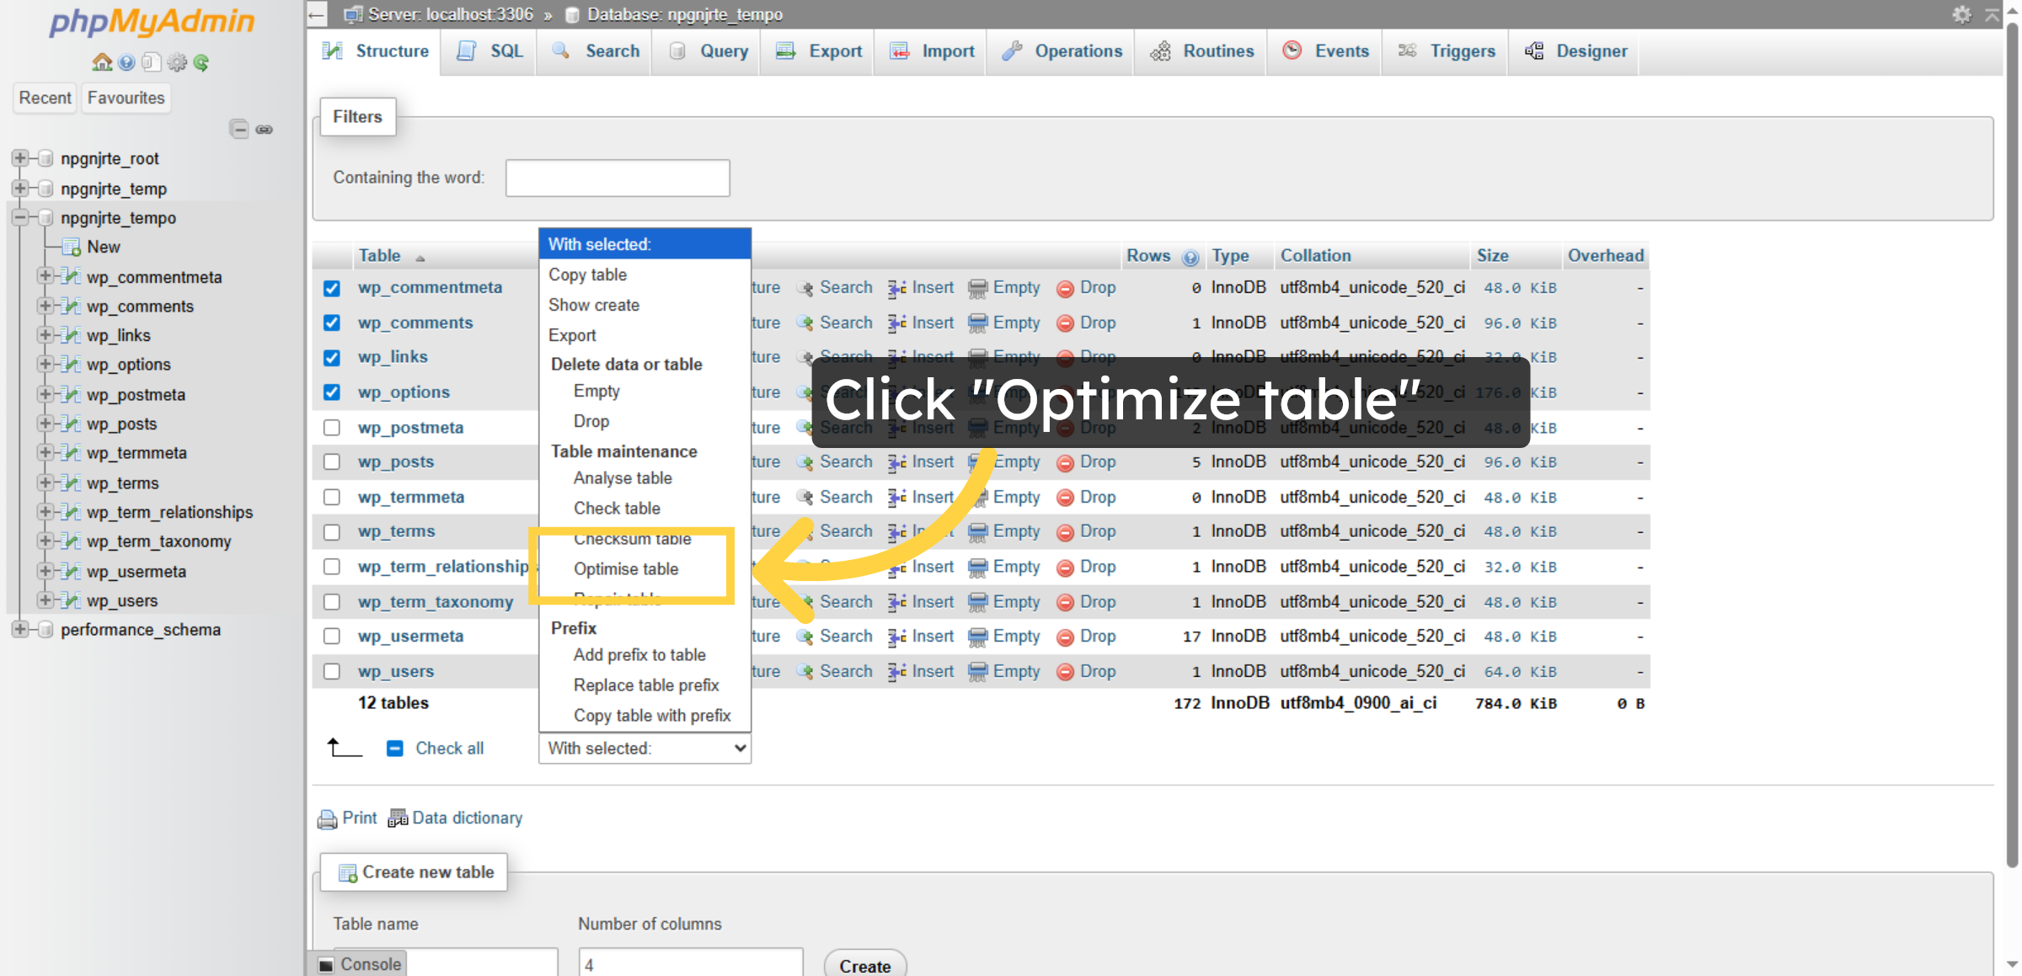Select Analyse table from the menu
This screenshot has height=976, width=2022.
pos(623,478)
